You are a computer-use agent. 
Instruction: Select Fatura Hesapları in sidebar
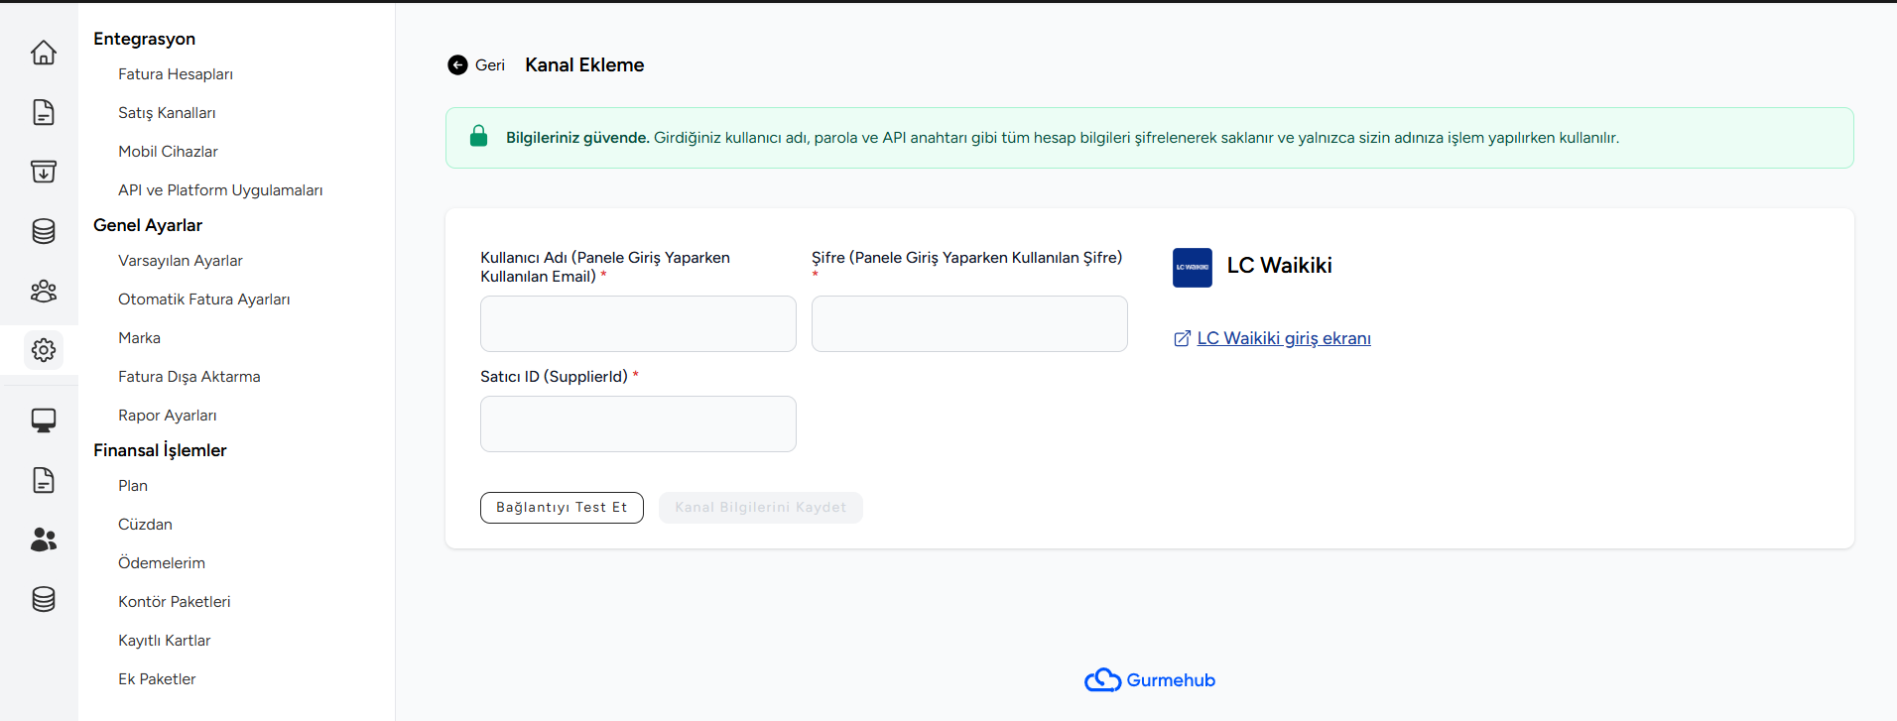(176, 73)
